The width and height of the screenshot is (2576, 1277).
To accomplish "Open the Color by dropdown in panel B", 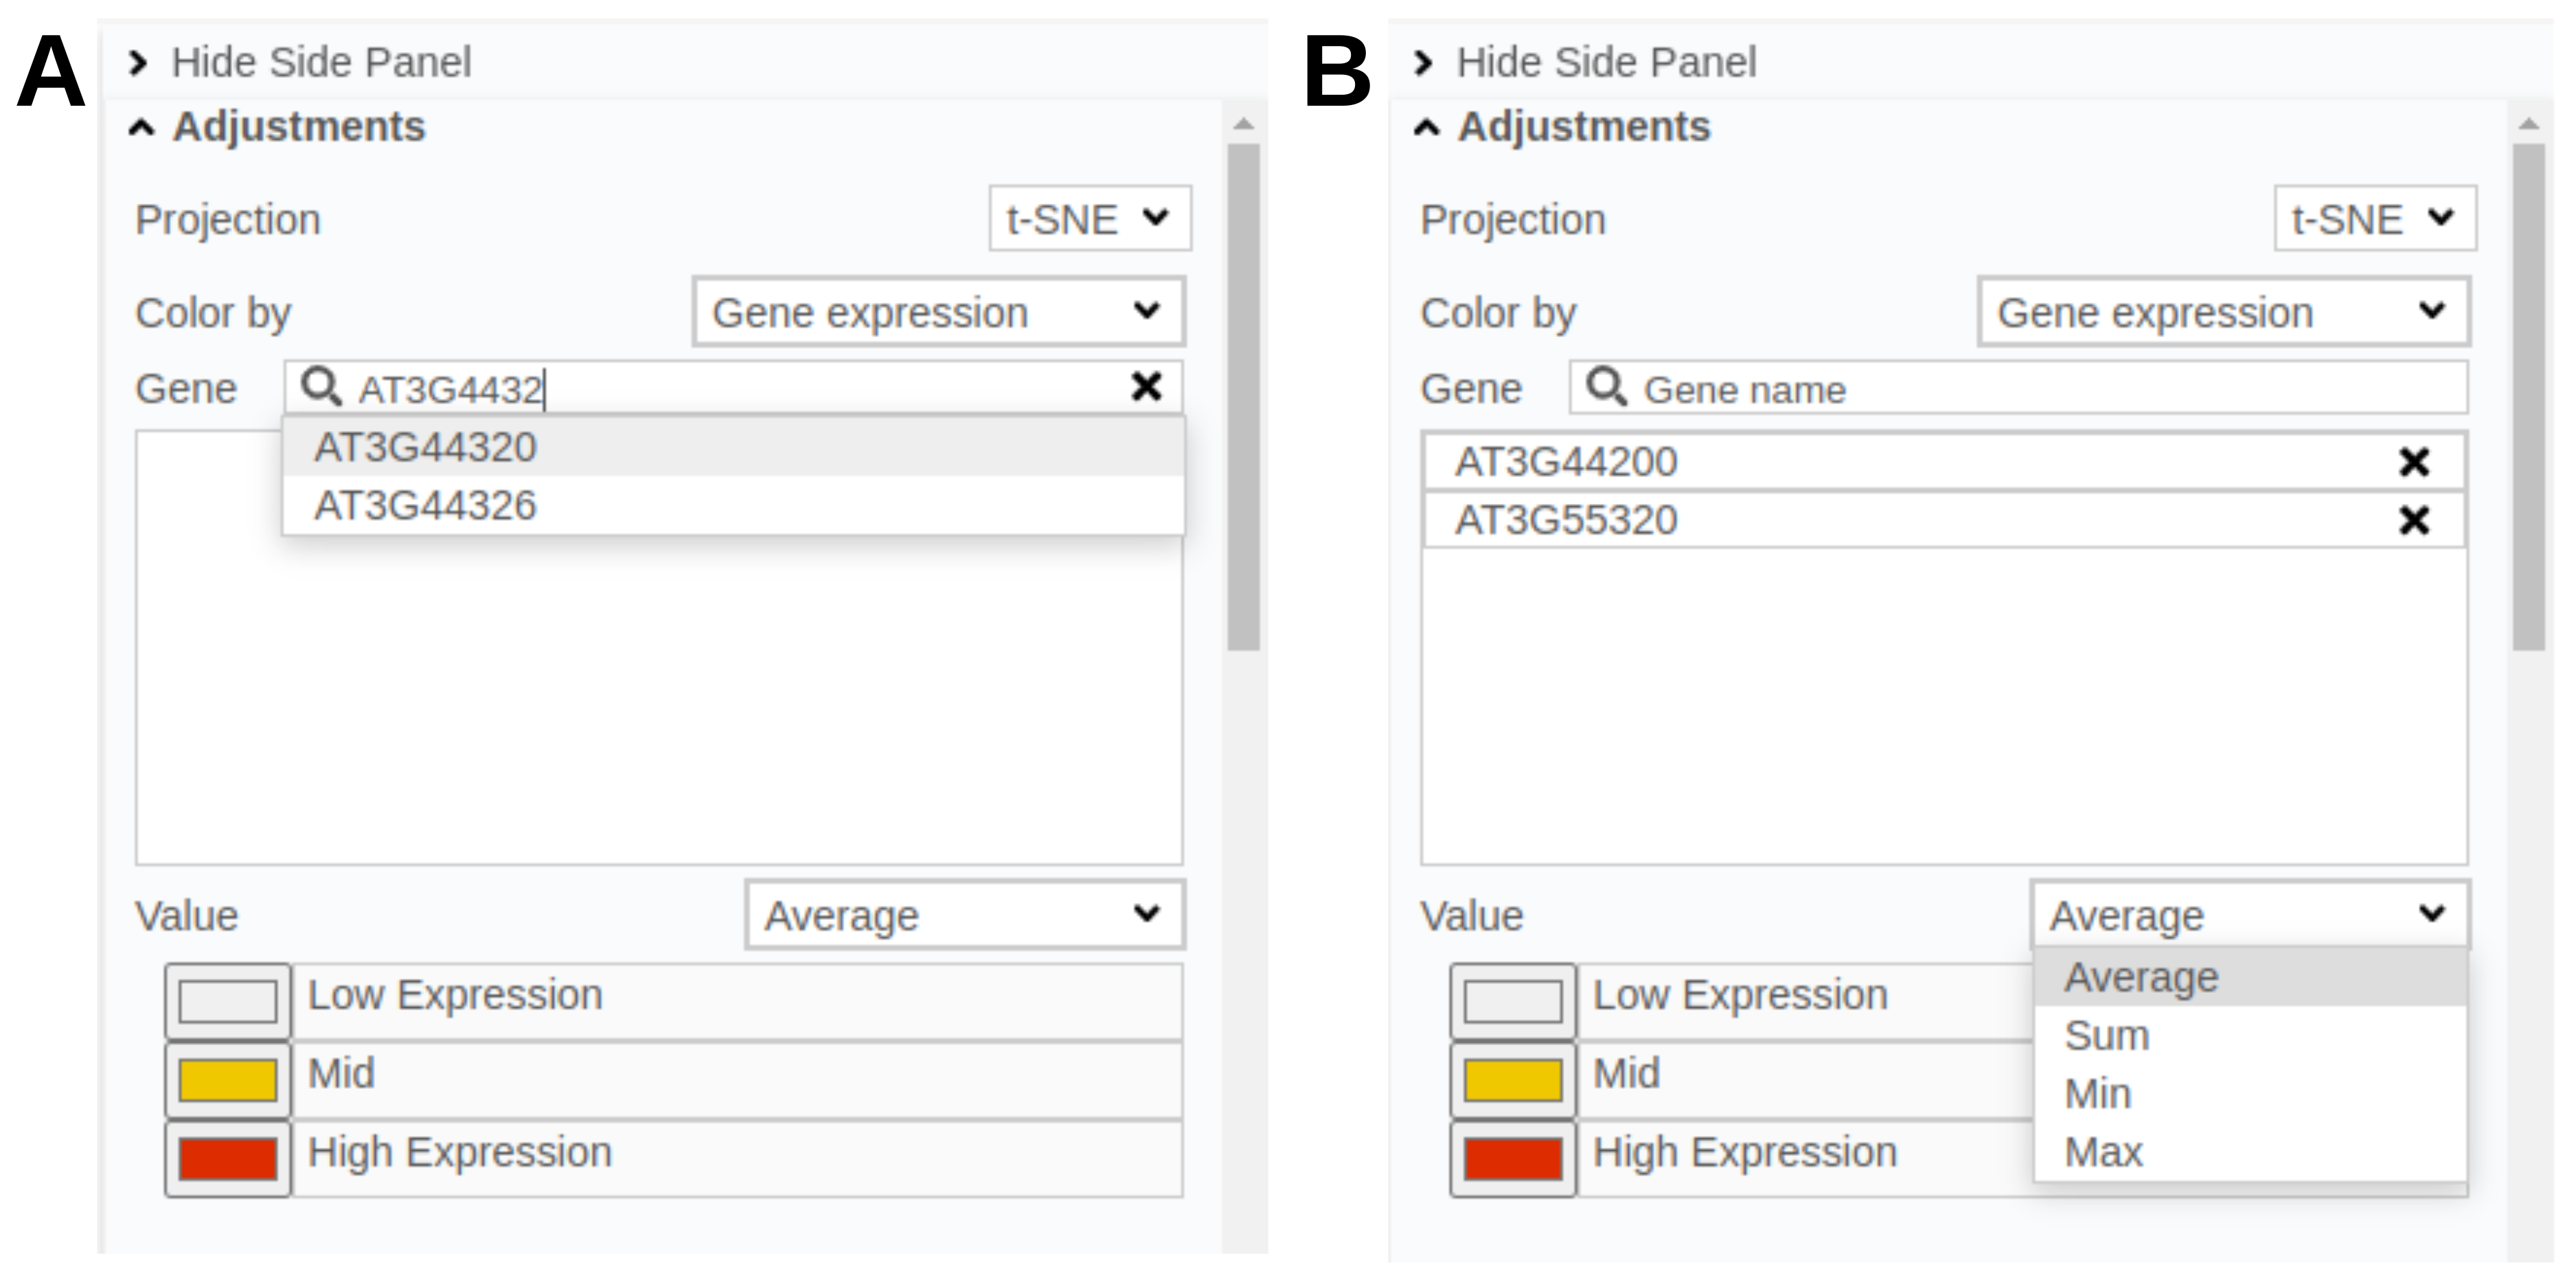I will tap(2223, 313).
